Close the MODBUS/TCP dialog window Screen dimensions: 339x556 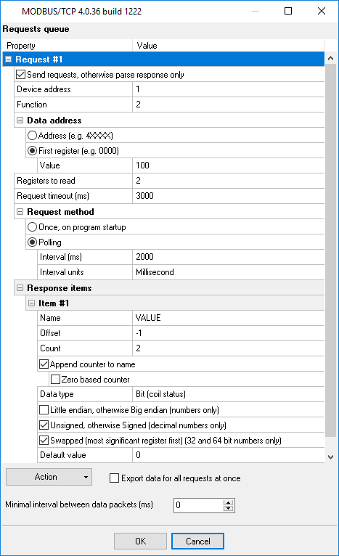[x=322, y=11]
